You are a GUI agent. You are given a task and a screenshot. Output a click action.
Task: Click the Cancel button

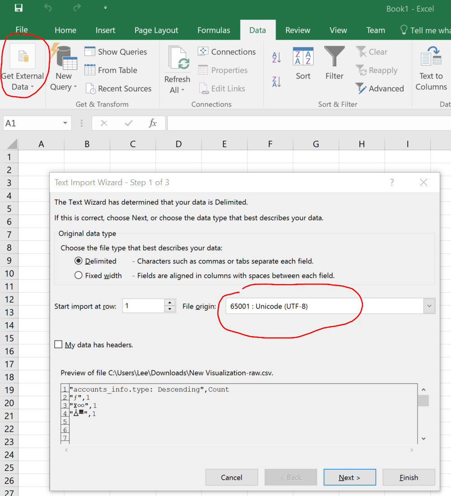[x=232, y=477]
